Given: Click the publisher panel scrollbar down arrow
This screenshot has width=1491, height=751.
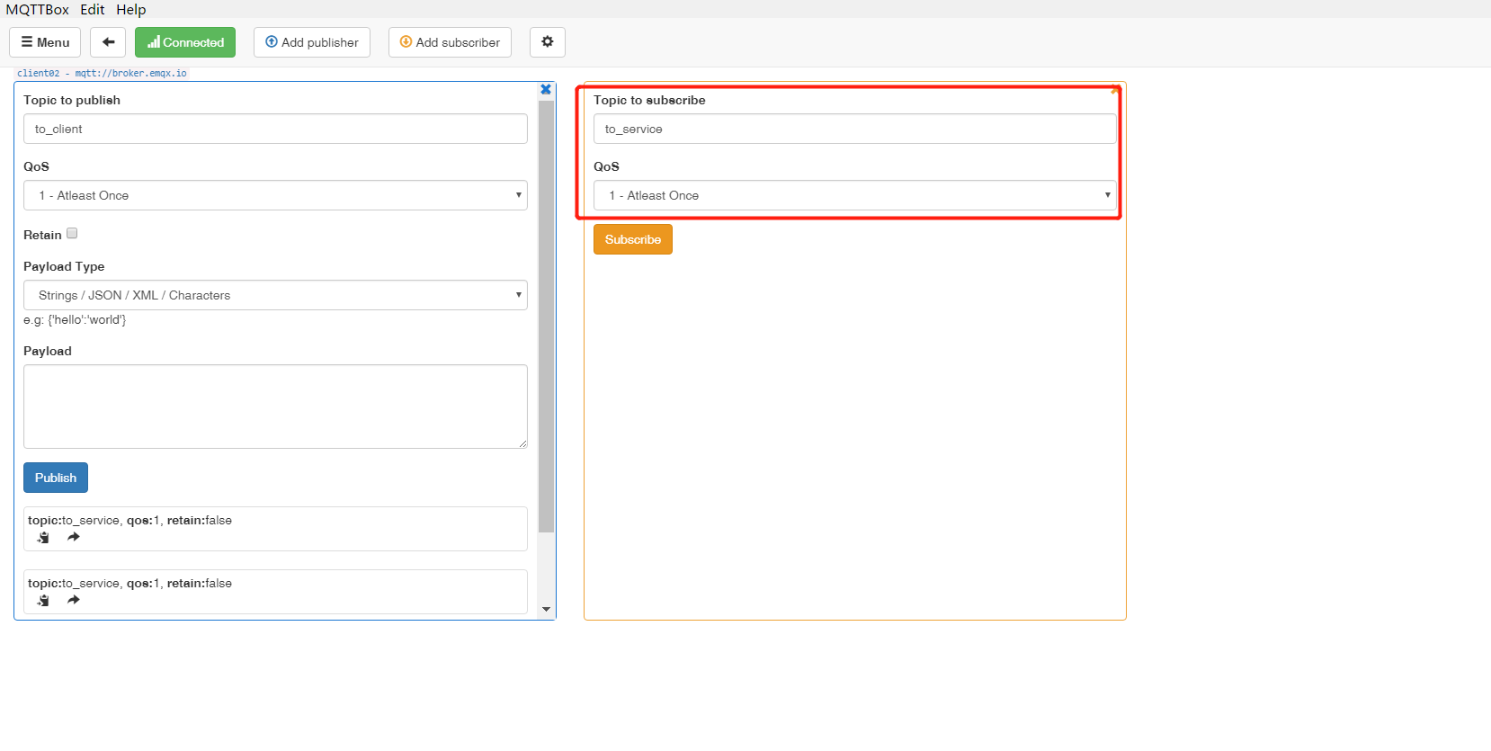Looking at the screenshot, I should 546,610.
